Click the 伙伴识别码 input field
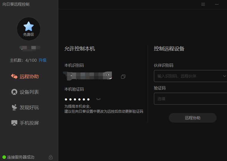This screenshot has height=161, width=227. pyautogui.click(x=190, y=76)
